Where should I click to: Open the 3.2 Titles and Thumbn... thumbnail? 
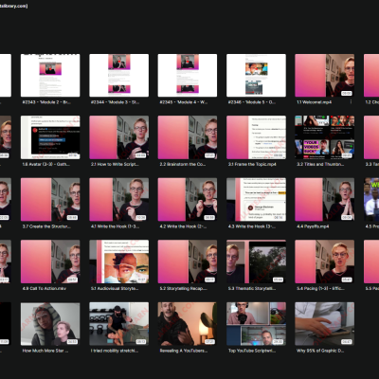tap(325, 137)
